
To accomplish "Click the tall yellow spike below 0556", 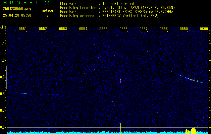I will tap(120, 129).
